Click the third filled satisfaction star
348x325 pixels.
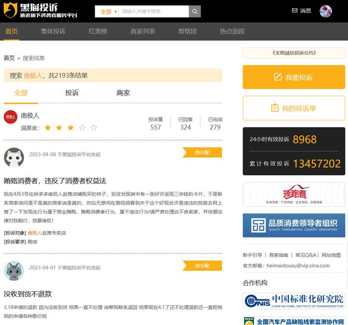(71, 127)
